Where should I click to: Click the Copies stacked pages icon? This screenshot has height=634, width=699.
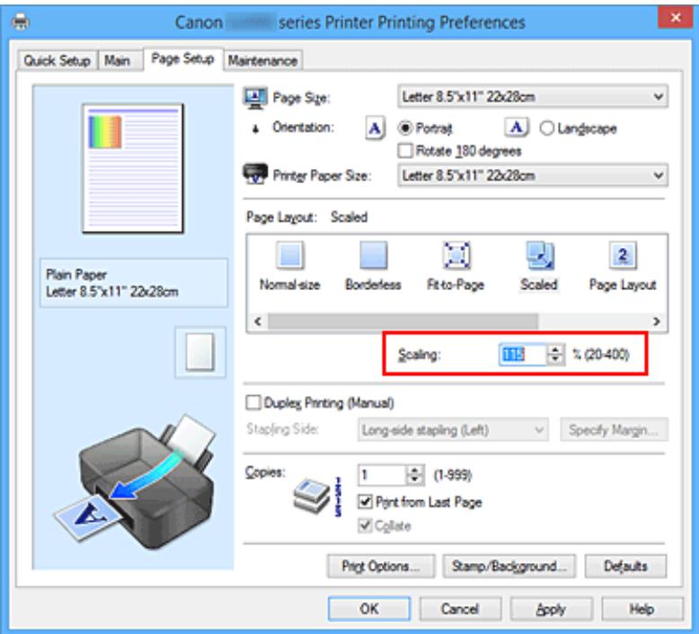pyautogui.click(x=312, y=496)
